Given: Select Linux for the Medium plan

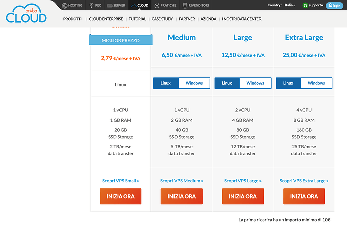Looking at the screenshot, I should 166,83.
